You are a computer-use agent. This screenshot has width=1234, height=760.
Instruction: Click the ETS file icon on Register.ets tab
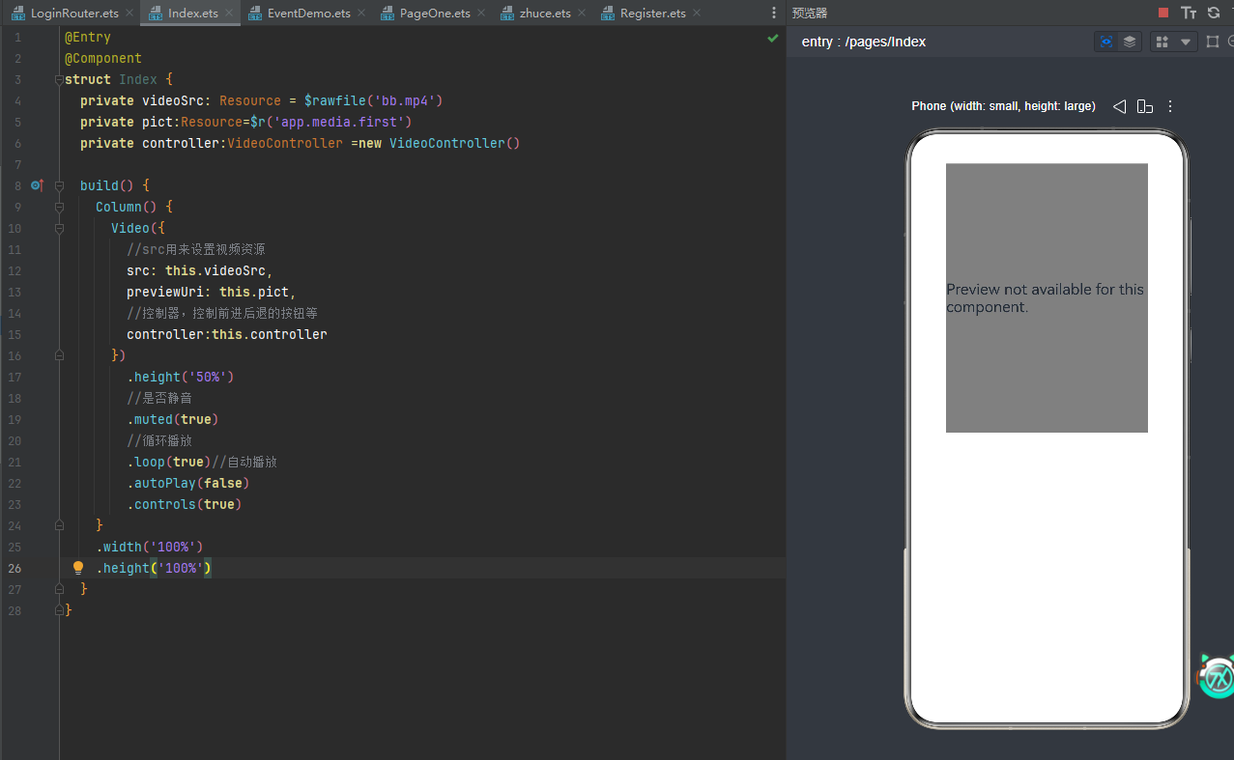[608, 14]
